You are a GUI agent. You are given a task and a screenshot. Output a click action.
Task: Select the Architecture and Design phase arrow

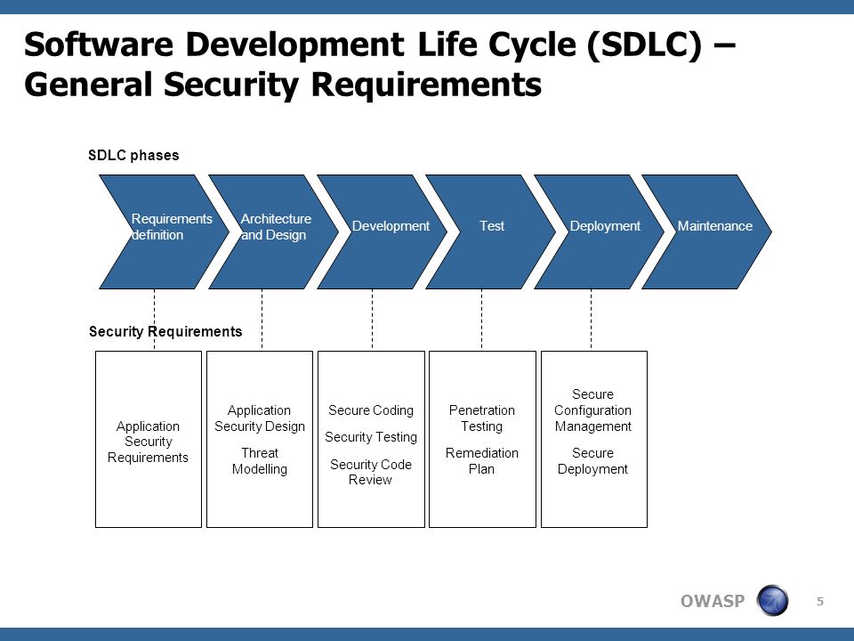tap(273, 231)
